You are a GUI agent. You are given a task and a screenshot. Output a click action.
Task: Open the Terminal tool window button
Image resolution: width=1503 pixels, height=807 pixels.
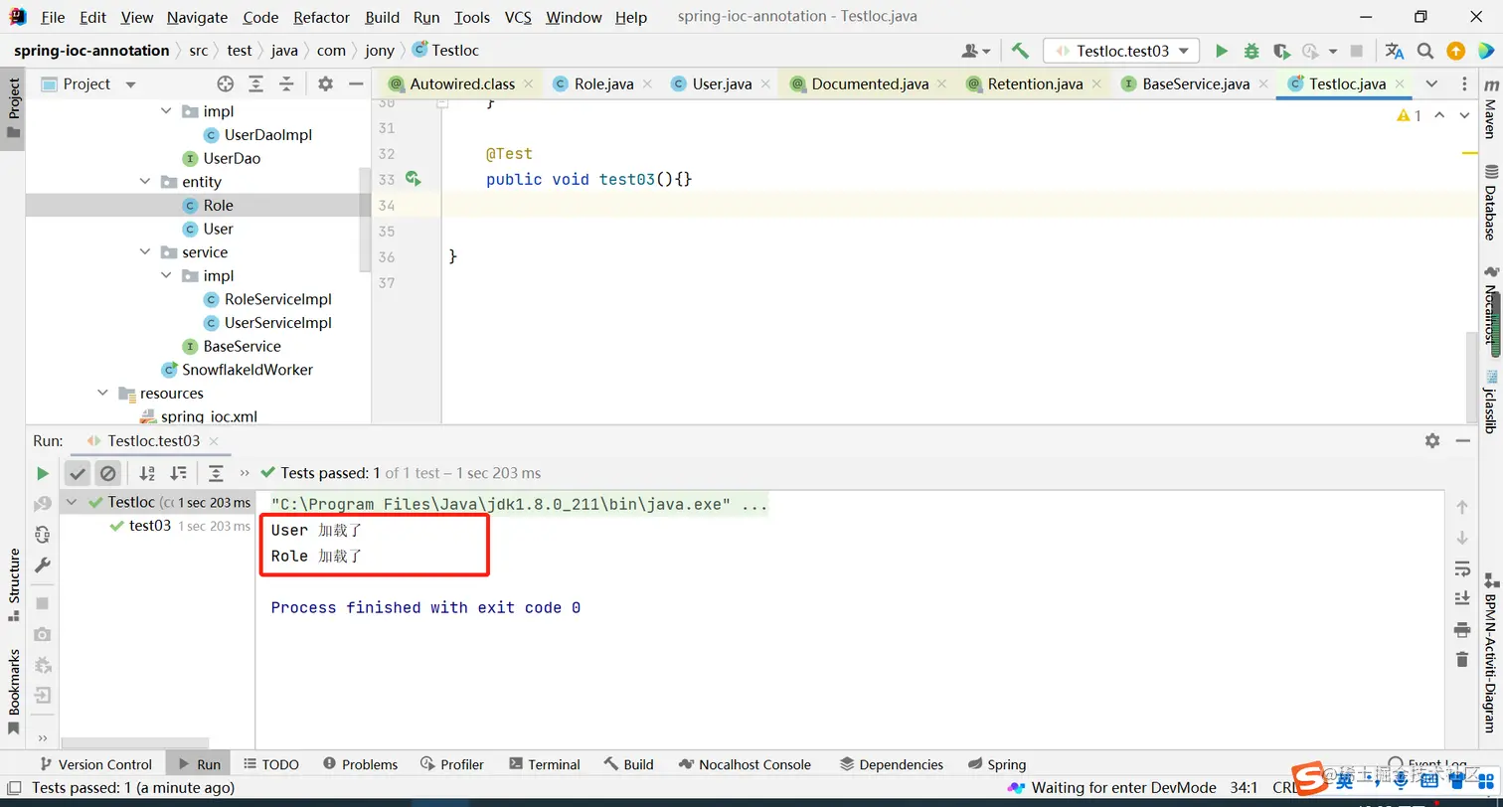tap(544, 764)
